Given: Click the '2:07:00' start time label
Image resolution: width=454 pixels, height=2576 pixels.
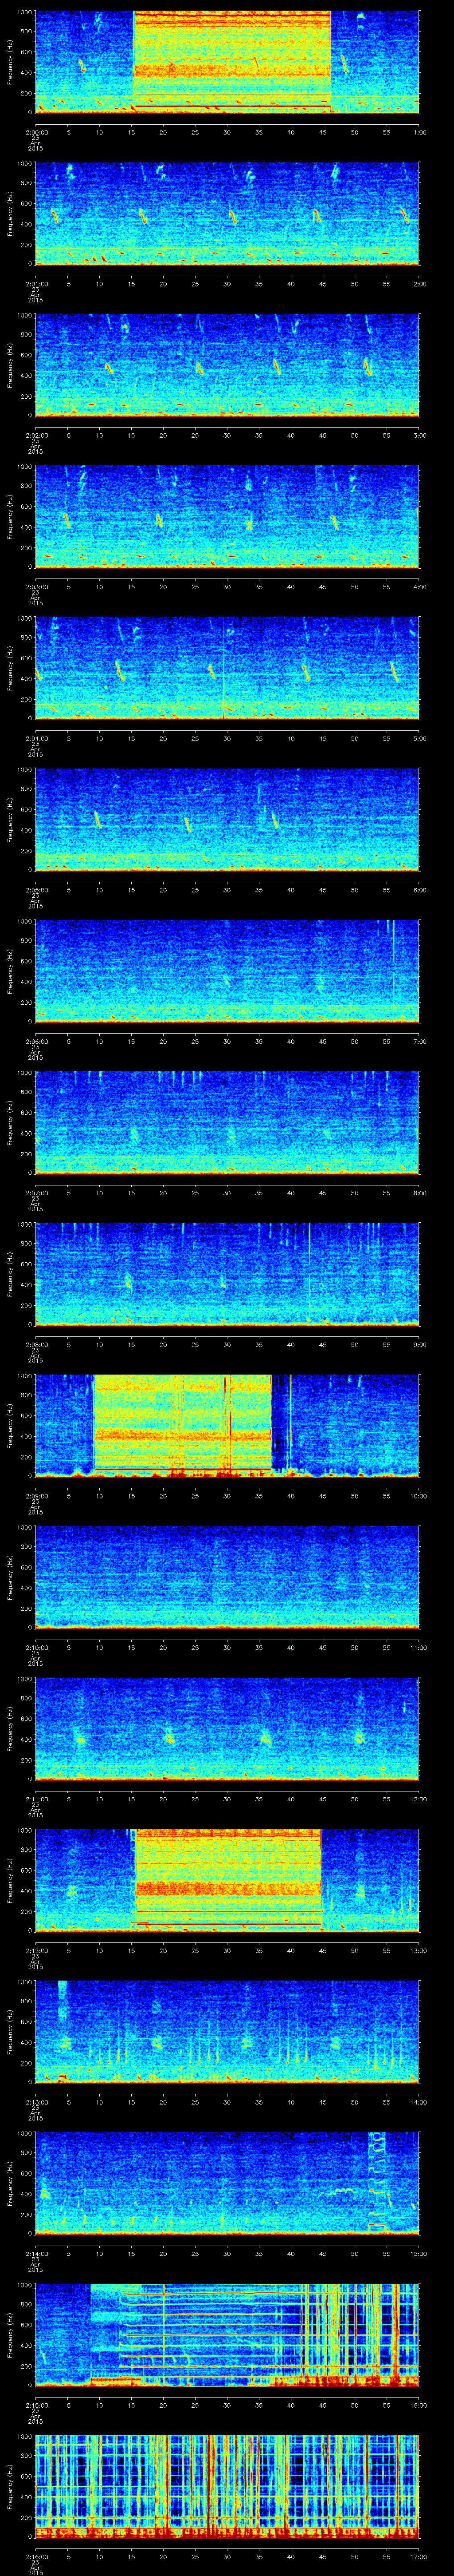Looking at the screenshot, I should 36,1192.
